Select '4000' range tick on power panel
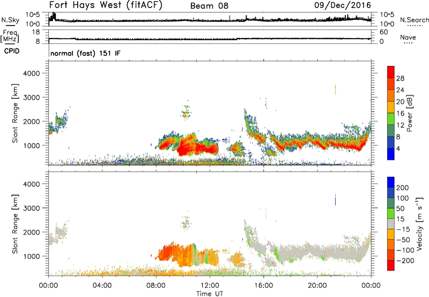429x297 pixels. pos(31,73)
